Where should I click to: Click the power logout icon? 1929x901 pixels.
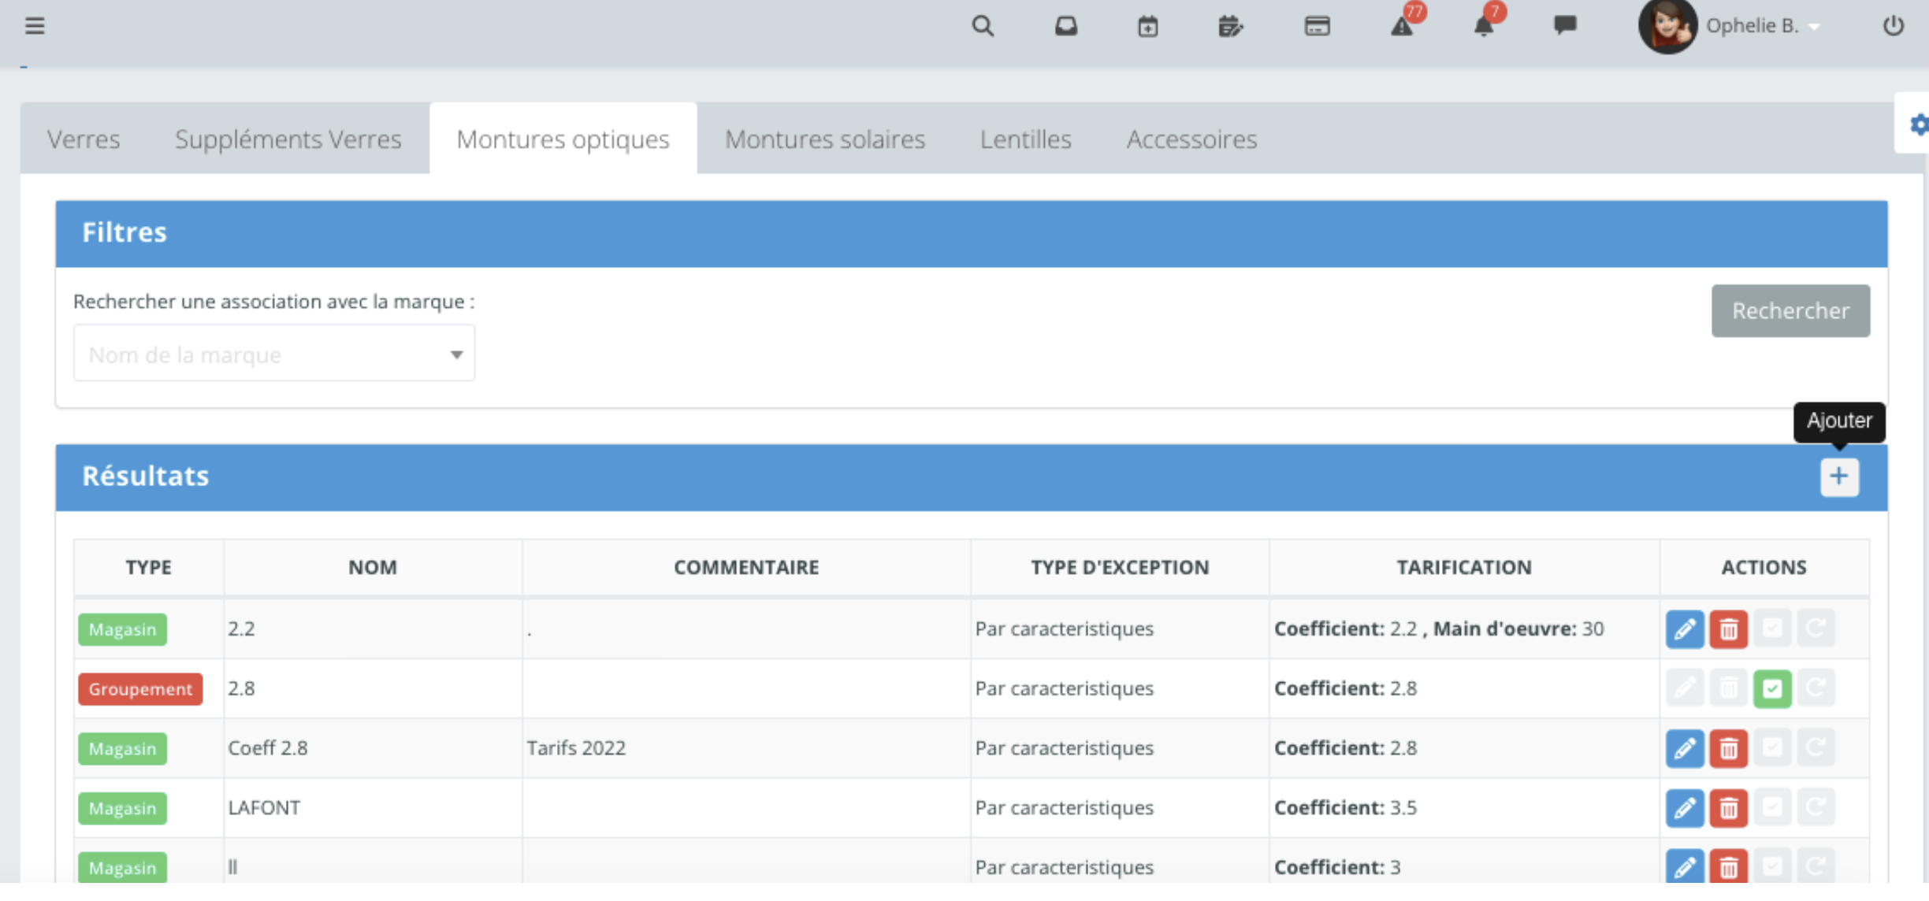point(1893,26)
